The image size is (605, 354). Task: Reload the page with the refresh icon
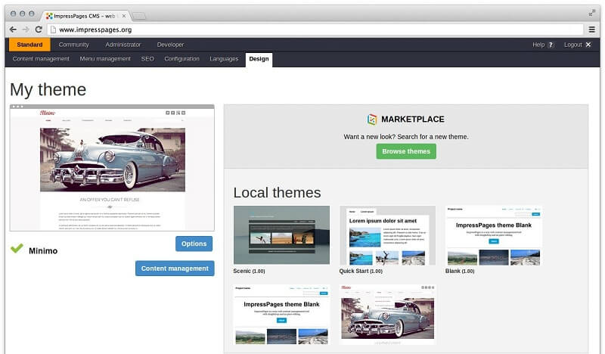point(39,29)
